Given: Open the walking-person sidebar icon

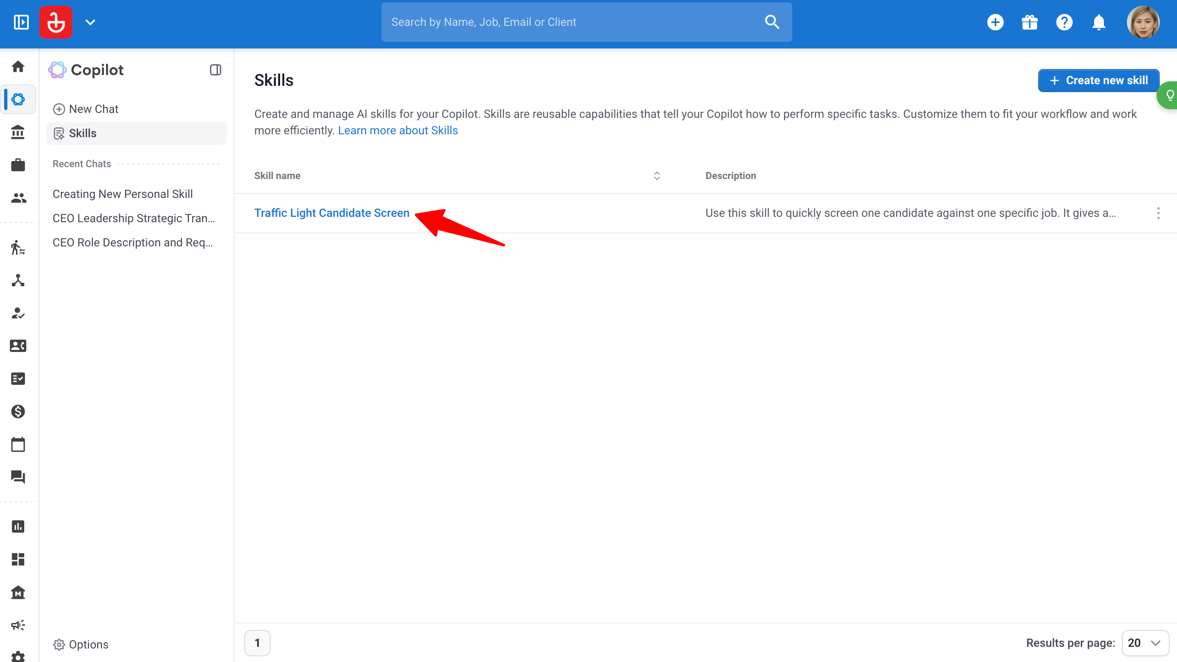Looking at the screenshot, I should pyautogui.click(x=18, y=247).
